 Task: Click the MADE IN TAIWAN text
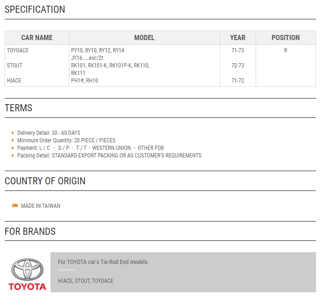[x=41, y=206]
